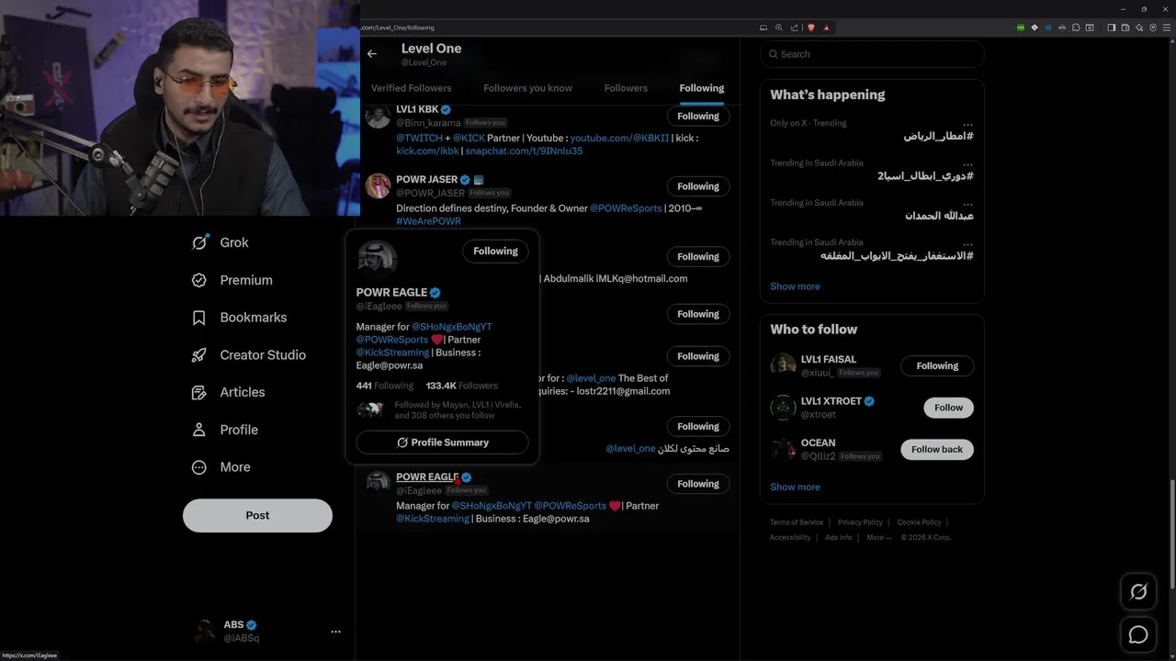Image resolution: width=1176 pixels, height=661 pixels.
Task: Expand footer More menu
Action: tap(878, 538)
